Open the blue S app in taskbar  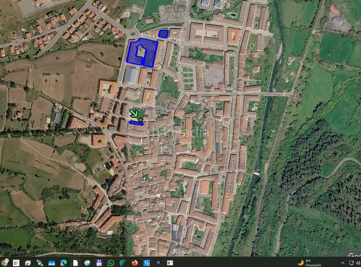146,262
